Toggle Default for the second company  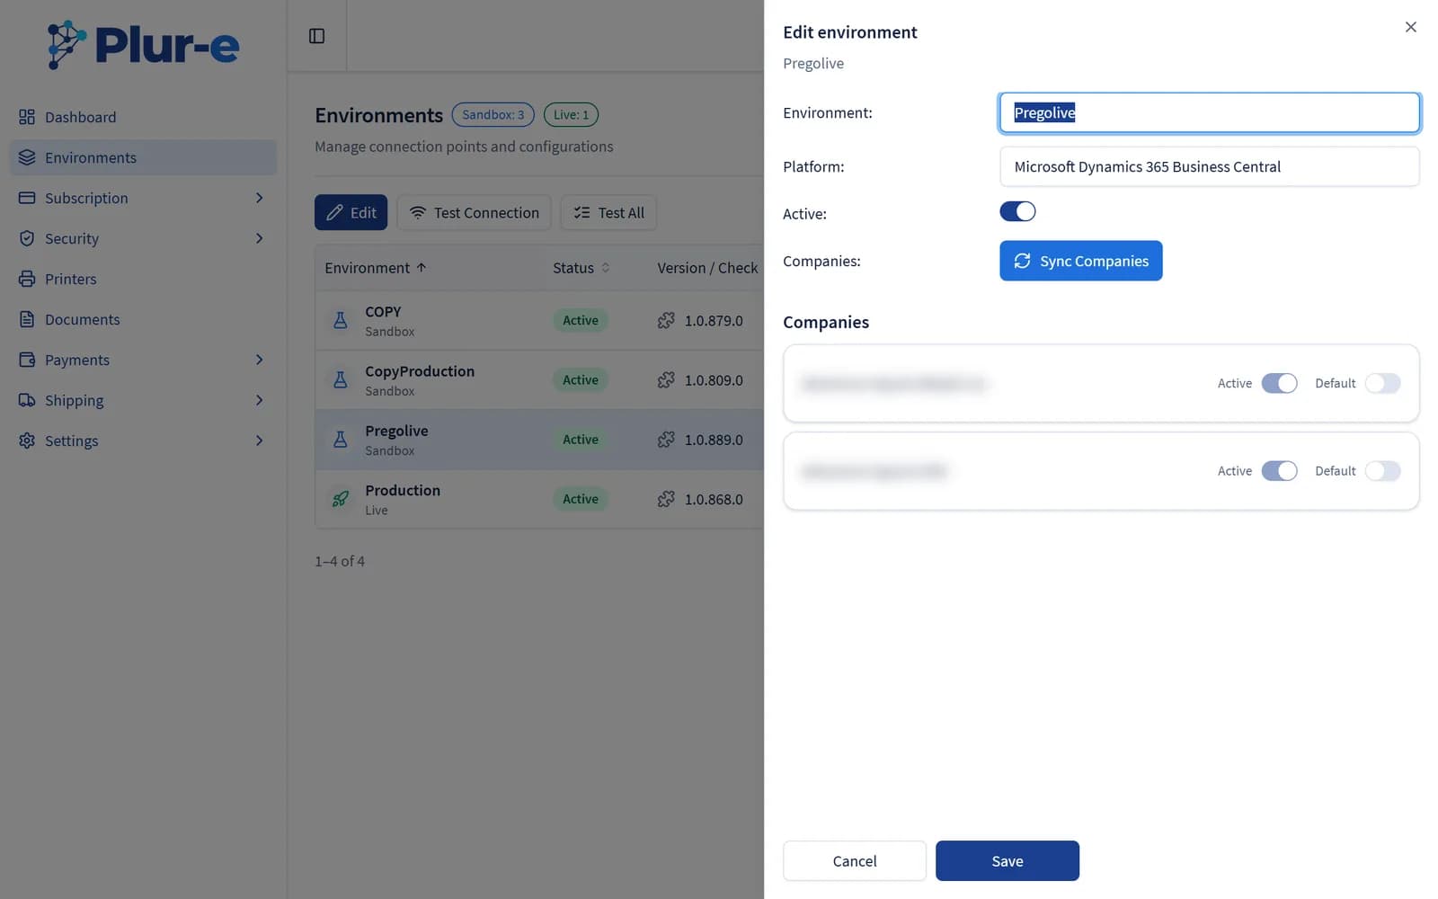click(x=1382, y=471)
